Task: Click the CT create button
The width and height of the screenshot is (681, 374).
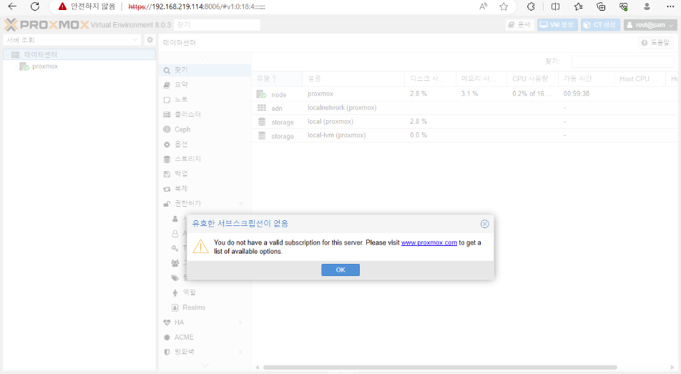Action: click(600, 25)
